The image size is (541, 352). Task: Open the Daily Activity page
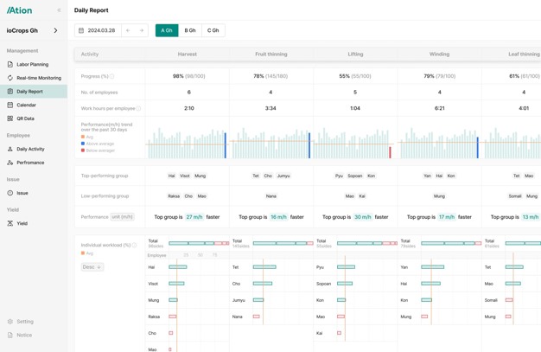pyautogui.click(x=30, y=149)
